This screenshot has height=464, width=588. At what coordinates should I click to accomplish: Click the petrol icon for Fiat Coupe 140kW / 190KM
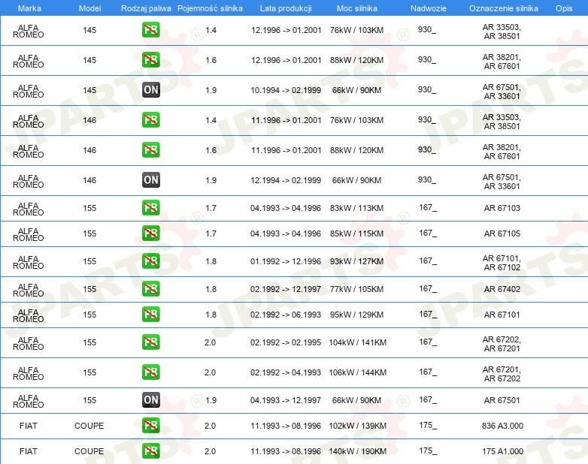click(x=151, y=451)
